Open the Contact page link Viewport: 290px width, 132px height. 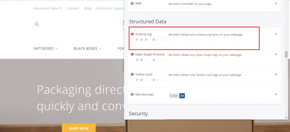click(73, 8)
